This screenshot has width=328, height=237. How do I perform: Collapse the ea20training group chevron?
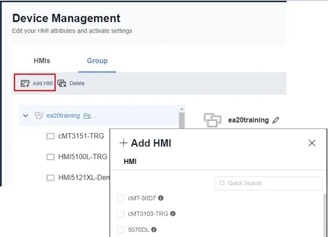pyautogui.click(x=26, y=116)
